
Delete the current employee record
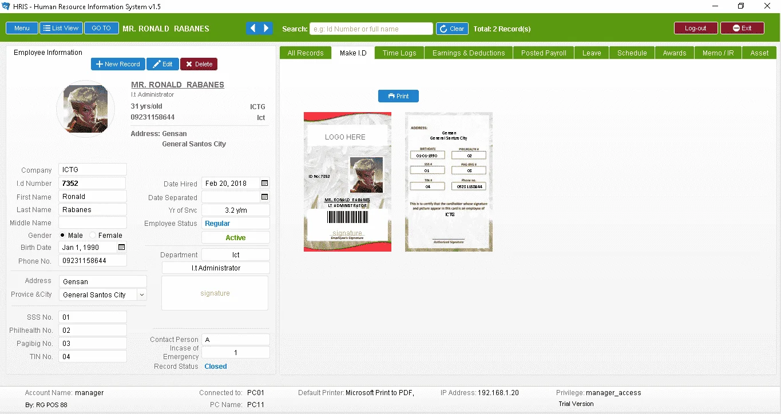(x=199, y=64)
